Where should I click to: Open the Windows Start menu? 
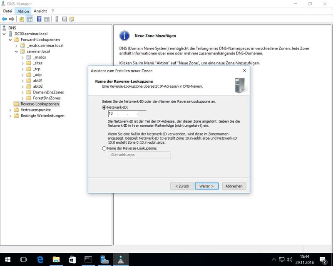tap(8, 259)
